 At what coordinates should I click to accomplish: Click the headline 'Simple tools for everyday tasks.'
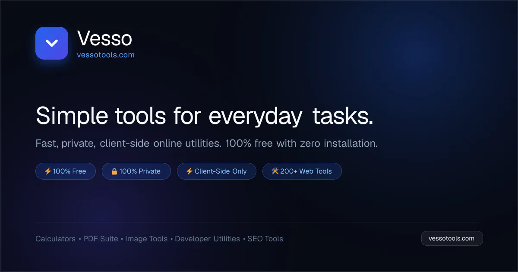click(x=205, y=116)
